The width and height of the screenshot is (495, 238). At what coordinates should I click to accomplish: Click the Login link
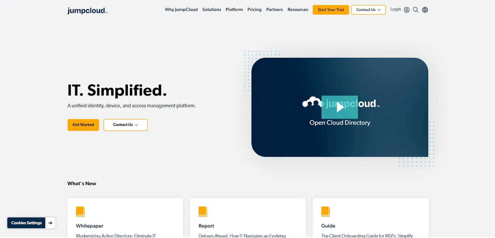click(x=396, y=10)
